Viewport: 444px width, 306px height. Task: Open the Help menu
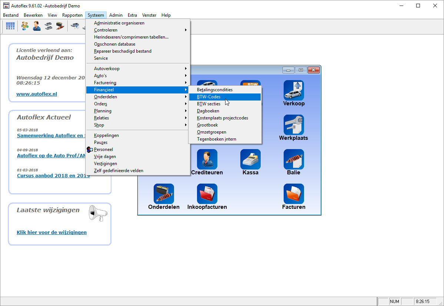point(166,15)
